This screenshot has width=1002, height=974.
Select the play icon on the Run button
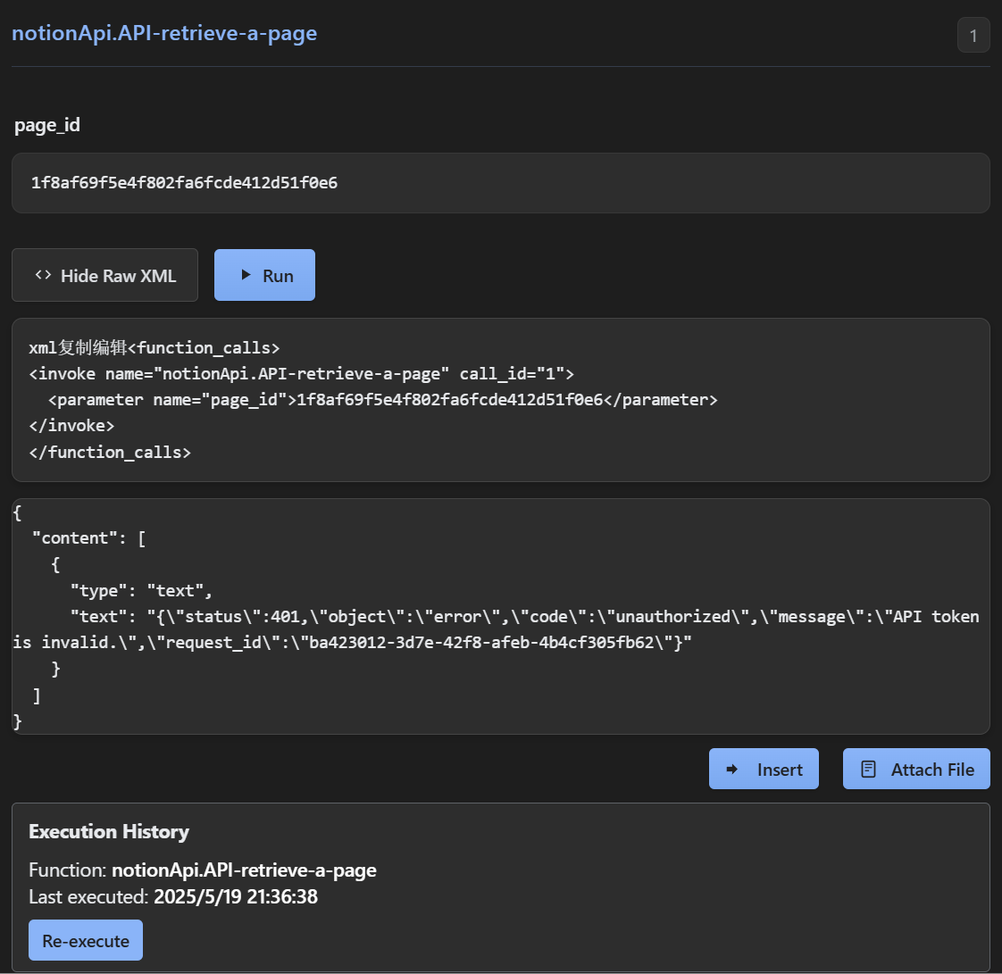[x=247, y=275]
